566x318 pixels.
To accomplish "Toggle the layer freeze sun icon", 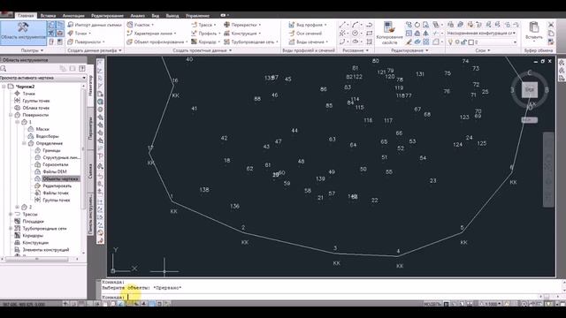I will pos(456,42).
